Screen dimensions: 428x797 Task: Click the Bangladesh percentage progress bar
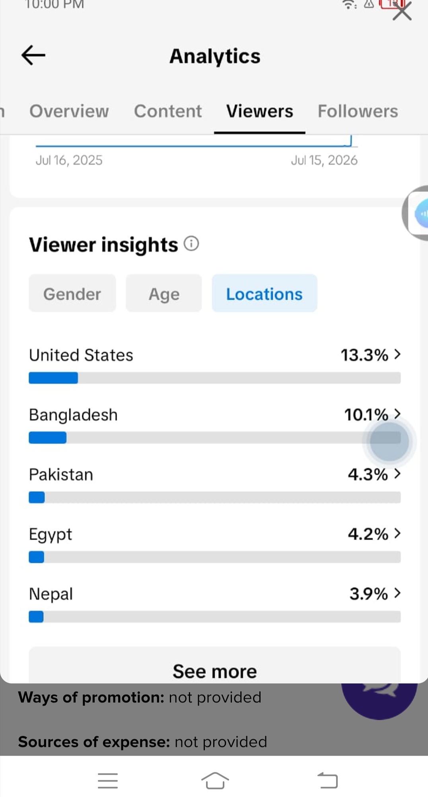(x=215, y=437)
